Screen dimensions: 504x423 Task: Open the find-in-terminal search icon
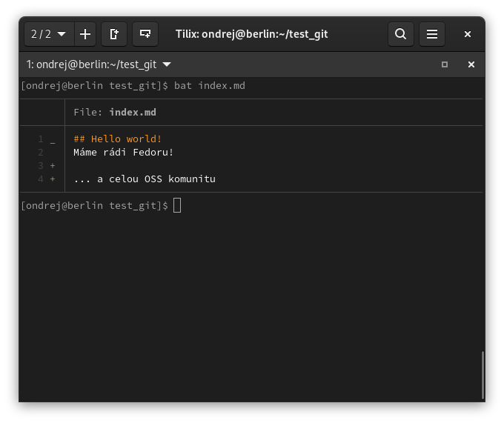point(400,34)
